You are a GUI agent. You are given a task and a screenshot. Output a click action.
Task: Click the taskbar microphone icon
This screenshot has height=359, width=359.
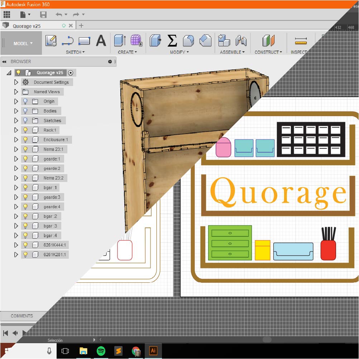point(49,351)
